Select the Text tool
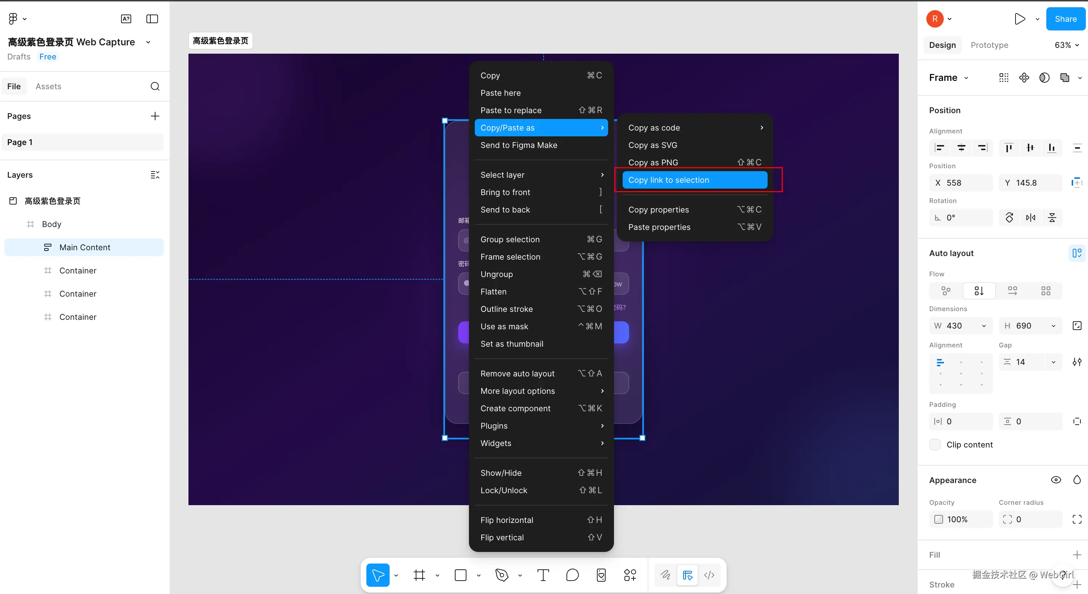The height and width of the screenshot is (594, 1088). click(543, 575)
